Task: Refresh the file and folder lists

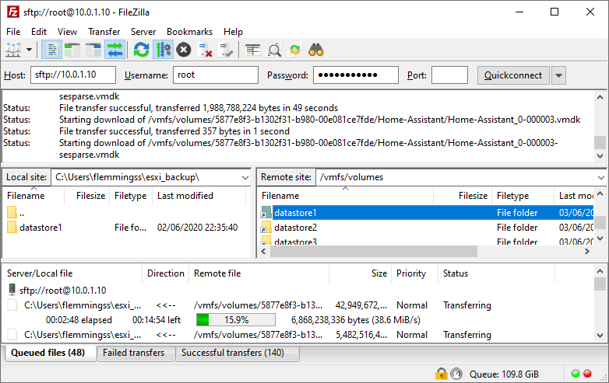Action: [142, 50]
